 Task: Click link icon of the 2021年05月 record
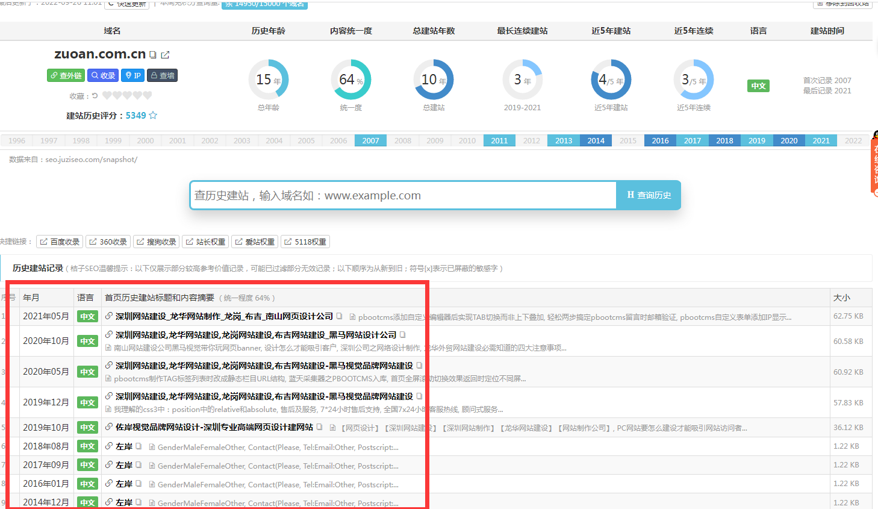point(109,316)
